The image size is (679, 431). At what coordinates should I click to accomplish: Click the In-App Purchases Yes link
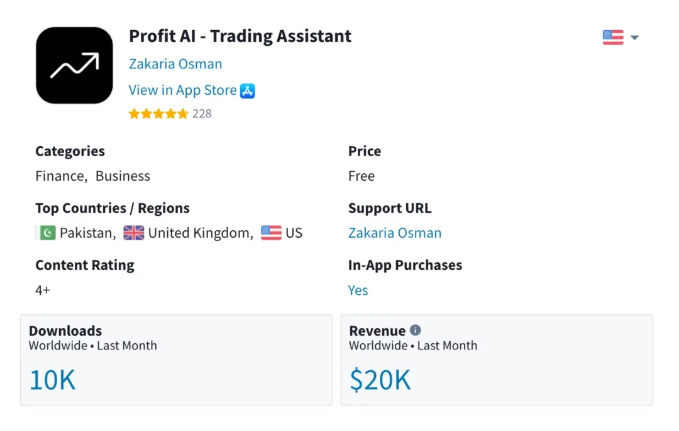[358, 290]
